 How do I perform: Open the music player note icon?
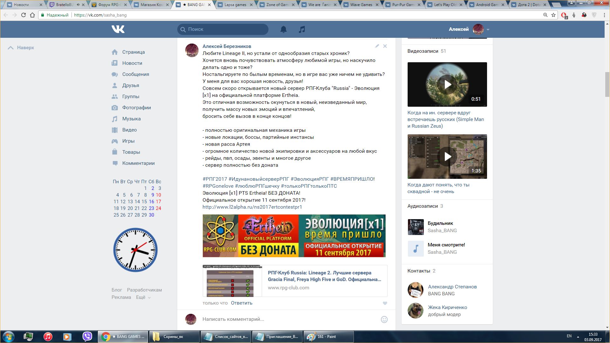tap(302, 29)
